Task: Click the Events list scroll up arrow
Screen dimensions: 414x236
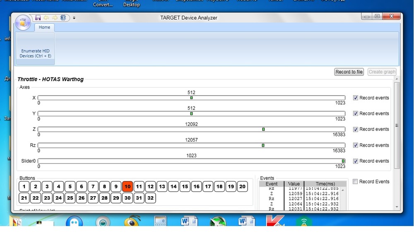Action: coord(343,190)
